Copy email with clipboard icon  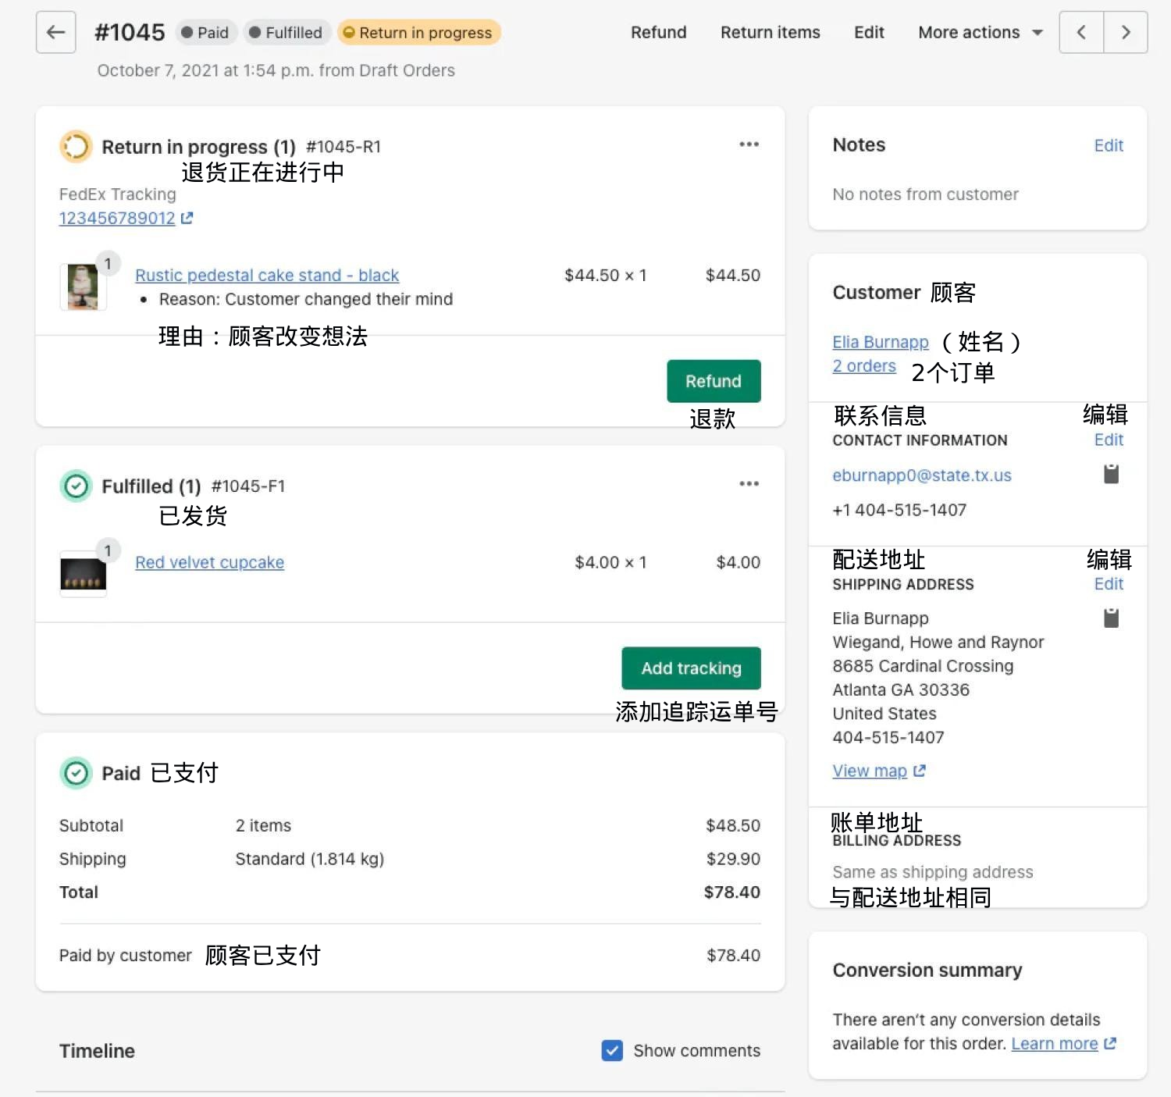(x=1111, y=474)
